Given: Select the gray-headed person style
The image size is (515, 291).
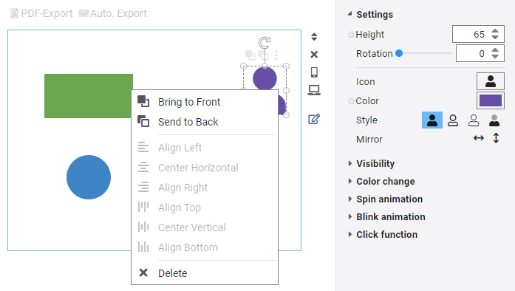Looking at the screenshot, I should tap(494, 120).
